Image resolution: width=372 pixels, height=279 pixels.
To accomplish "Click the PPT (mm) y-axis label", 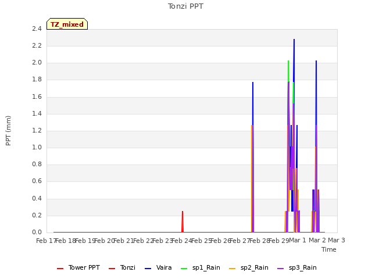I will pyautogui.click(x=8, y=130).
